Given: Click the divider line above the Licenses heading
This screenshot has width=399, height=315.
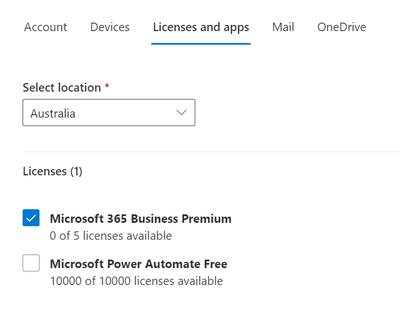Looking at the screenshot, I should click(211, 152).
